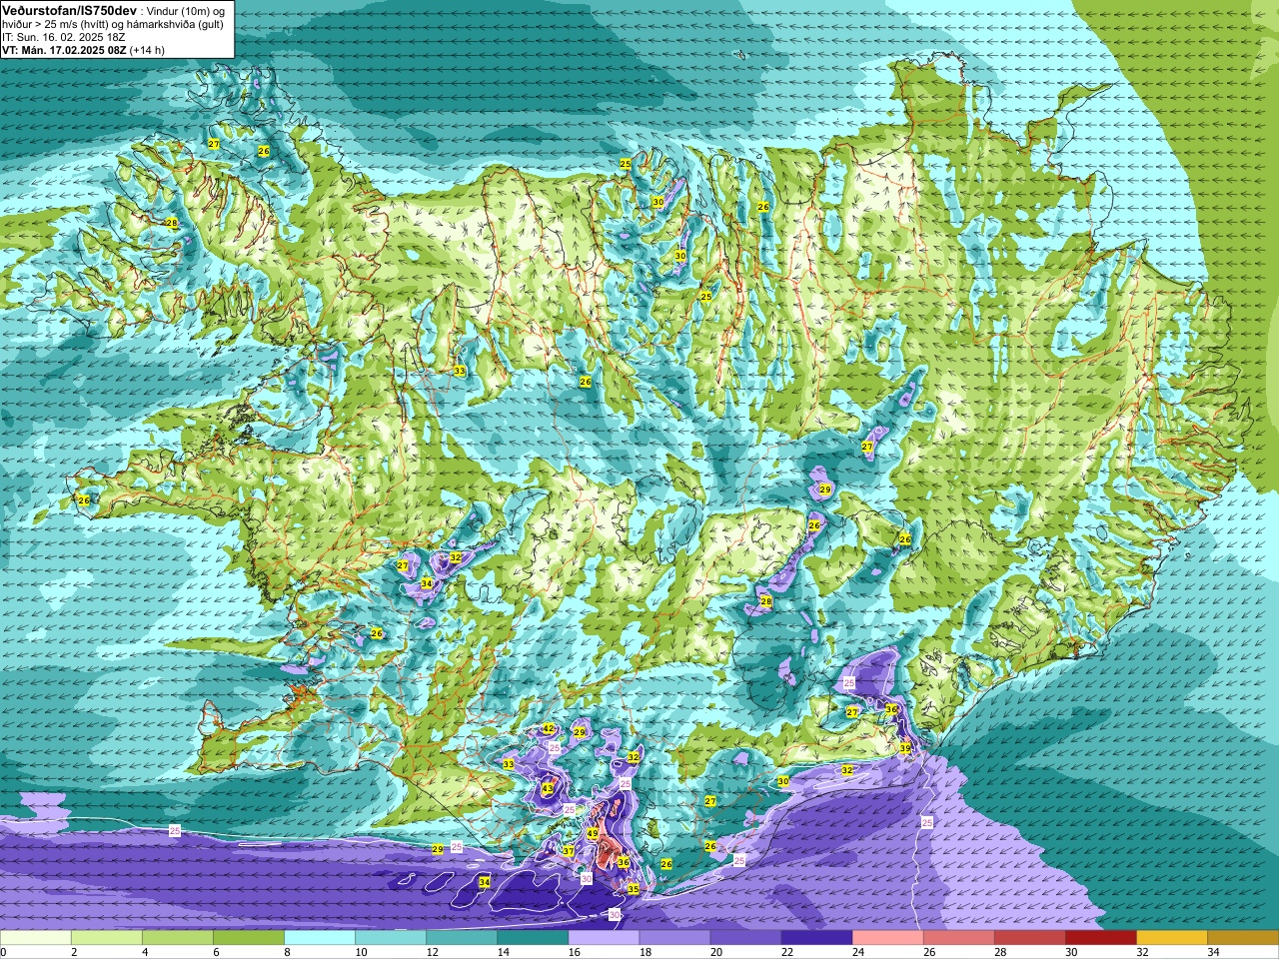
Task: Click the 'Veðurstofan/IS750dev' title text
Action: pyautogui.click(x=67, y=10)
